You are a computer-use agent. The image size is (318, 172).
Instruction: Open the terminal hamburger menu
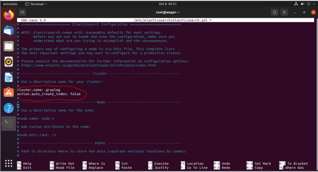284,12
